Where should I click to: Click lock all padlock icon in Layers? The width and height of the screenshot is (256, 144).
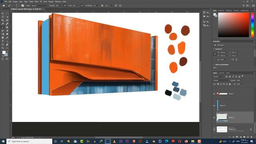[230, 84]
